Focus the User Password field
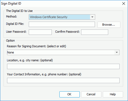 pos(40,32)
